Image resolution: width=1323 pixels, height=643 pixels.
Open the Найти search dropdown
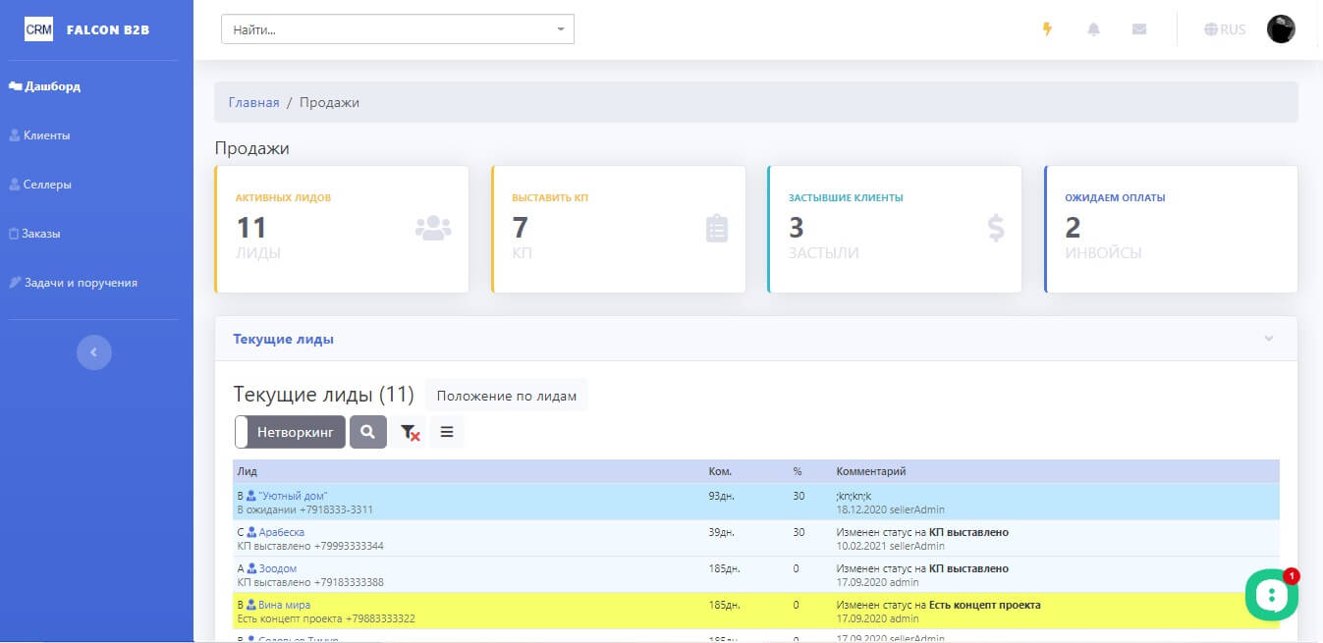(x=397, y=29)
